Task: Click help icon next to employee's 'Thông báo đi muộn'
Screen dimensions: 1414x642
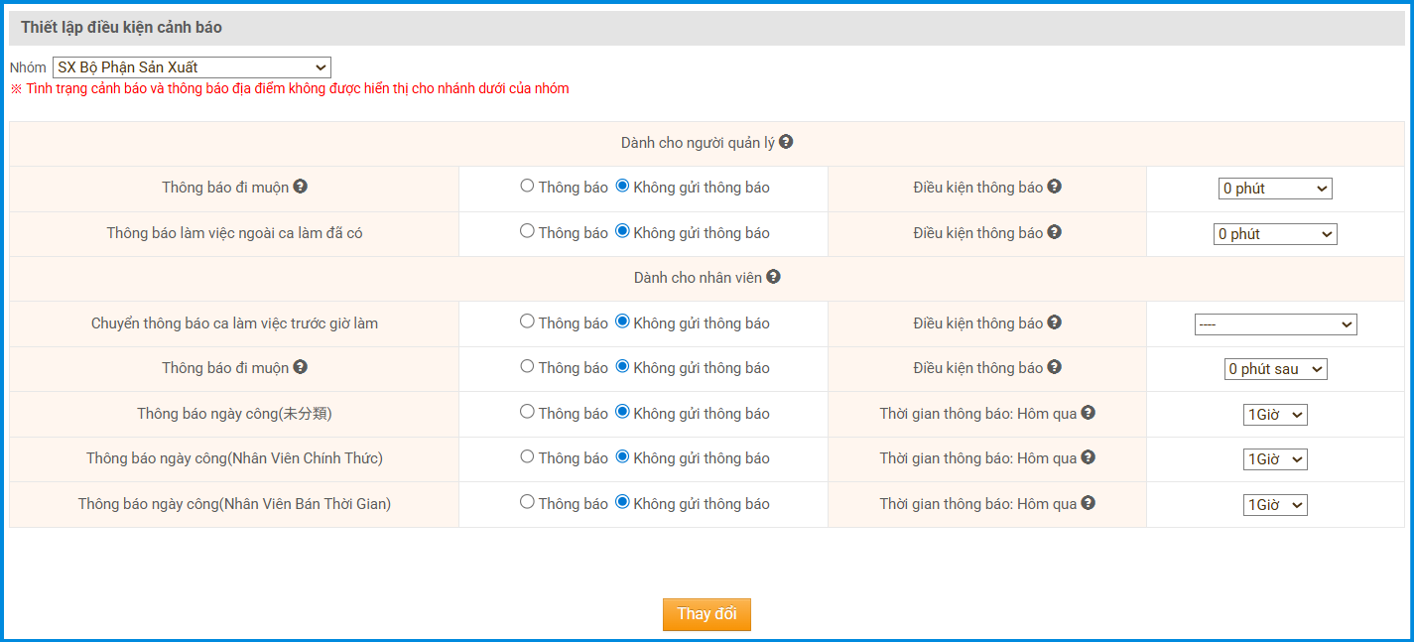Action: point(300,367)
